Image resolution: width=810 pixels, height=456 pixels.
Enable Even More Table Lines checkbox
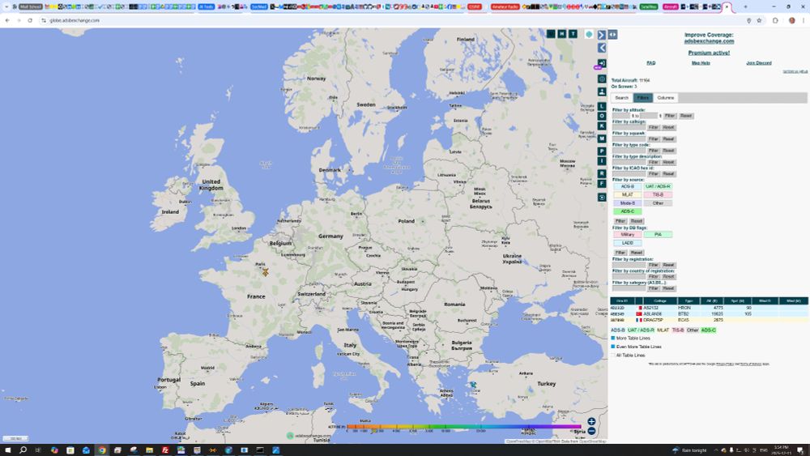tap(613, 347)
